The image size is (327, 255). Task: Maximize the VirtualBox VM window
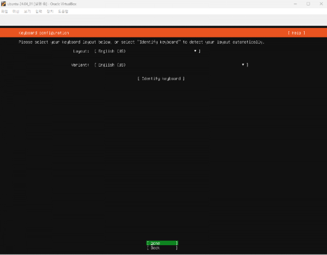(307, 4)
